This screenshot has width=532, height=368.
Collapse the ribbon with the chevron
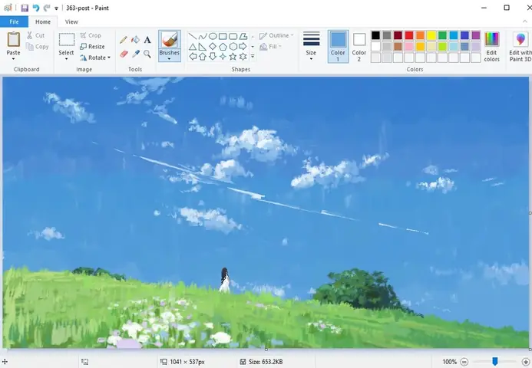[x=525, y=21]
